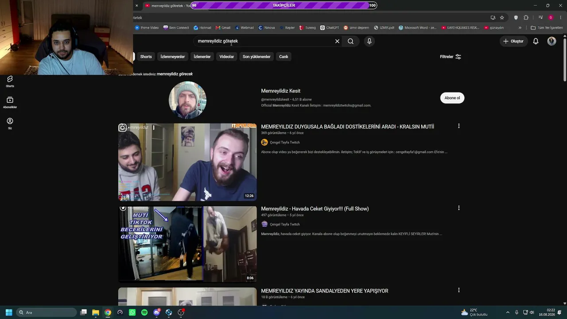Expand the Oluştur create menu
The image size is (567, 319).
(513, 41)
